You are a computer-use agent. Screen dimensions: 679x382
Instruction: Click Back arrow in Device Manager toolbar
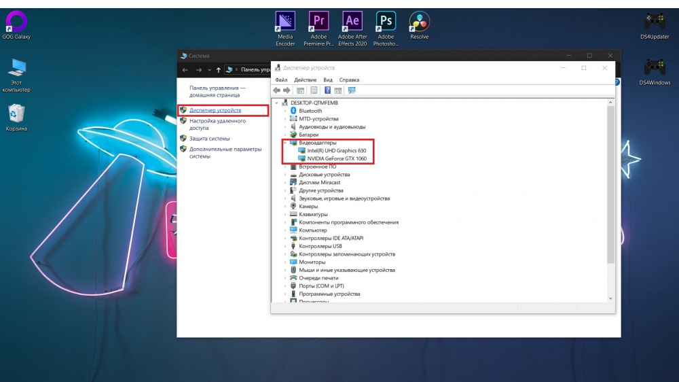click(277, 90)
